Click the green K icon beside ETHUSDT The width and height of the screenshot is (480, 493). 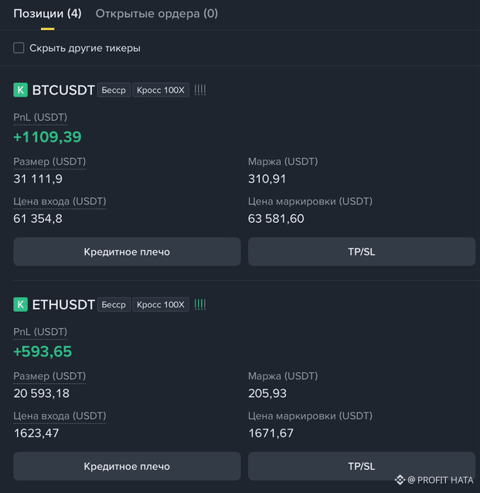tap(20, 304)
